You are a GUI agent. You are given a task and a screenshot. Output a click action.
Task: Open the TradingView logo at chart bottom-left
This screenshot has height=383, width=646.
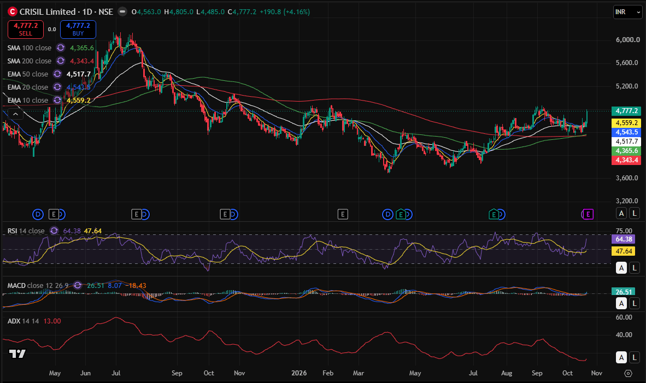coord(17,353)
